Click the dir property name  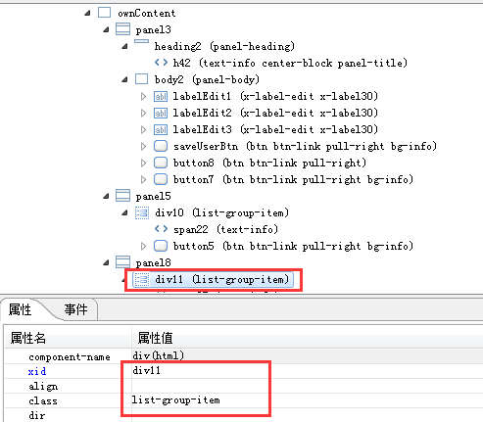click(37, 415)
